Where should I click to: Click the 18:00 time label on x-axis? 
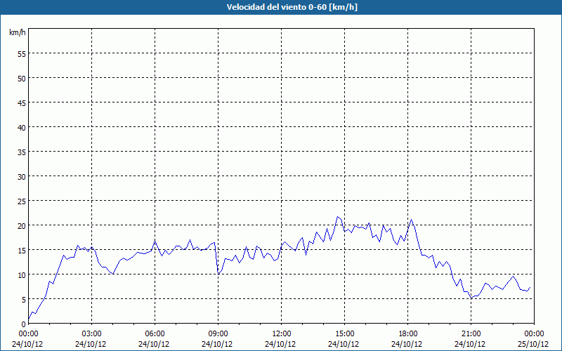point(408,334)
